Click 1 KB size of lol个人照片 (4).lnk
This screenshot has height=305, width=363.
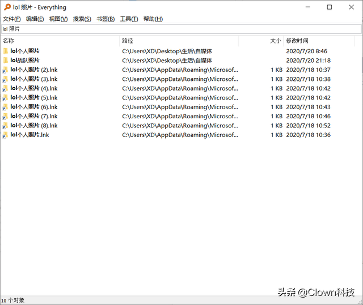[x=277, y=88]
